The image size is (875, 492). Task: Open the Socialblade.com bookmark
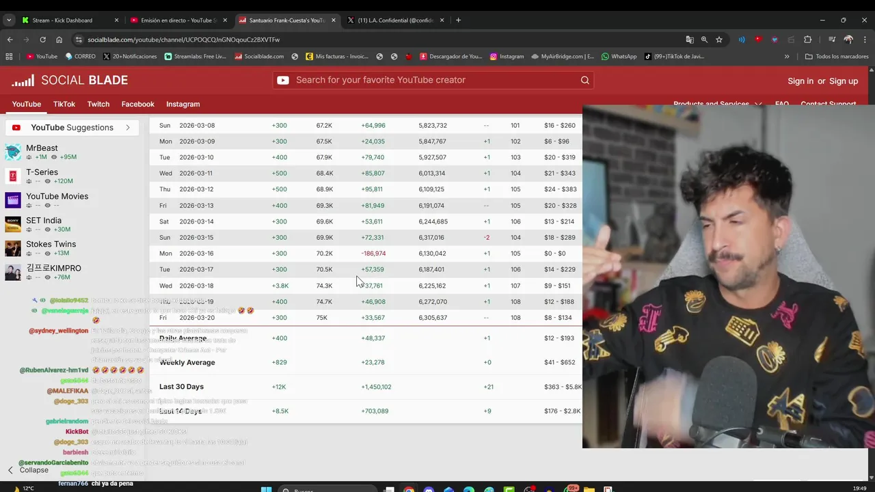[258, 57]
